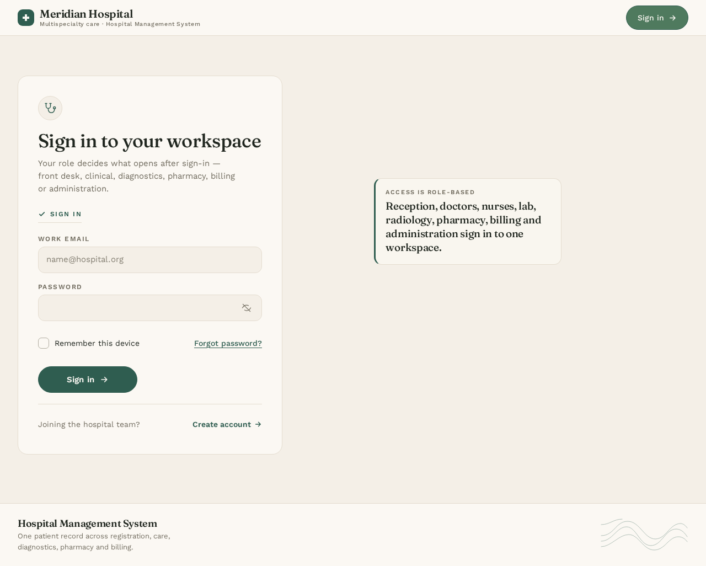Click the Work email input field
Viewport: 706px width, 566px height.
[x=150, y=260]
